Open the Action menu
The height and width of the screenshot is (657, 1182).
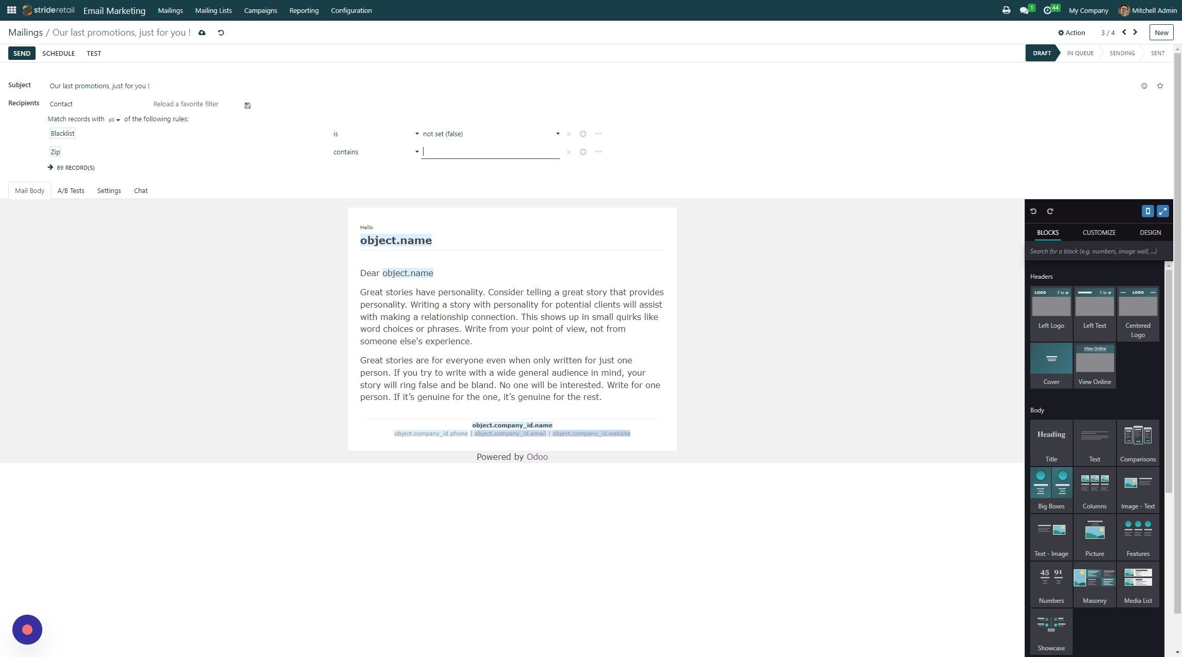pyautogui.click(x=1071, y=33)
